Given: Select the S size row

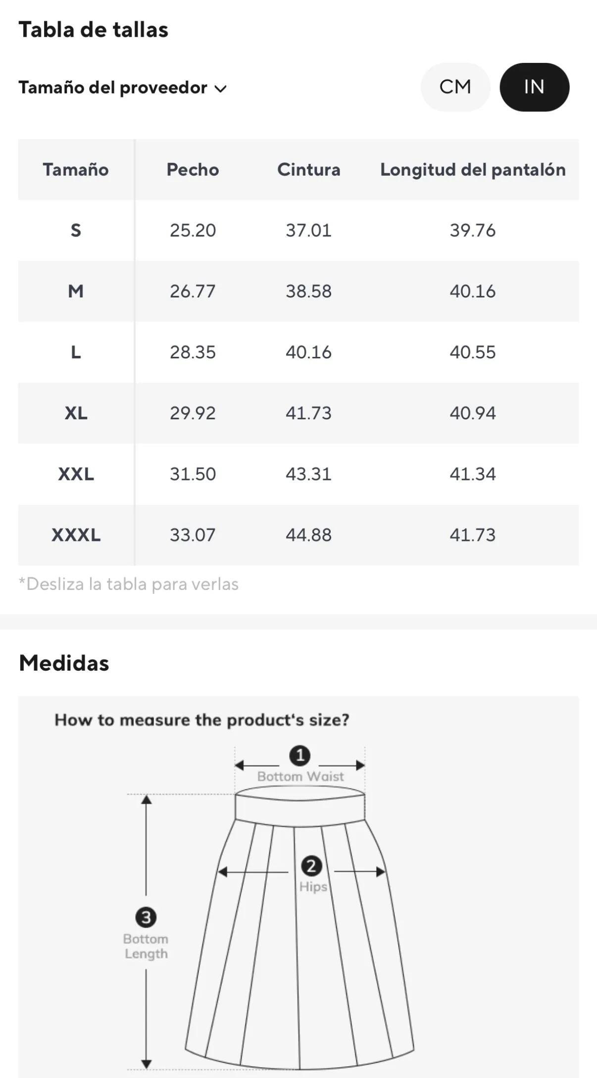Looking at the screenshot, I should point(298,231).
